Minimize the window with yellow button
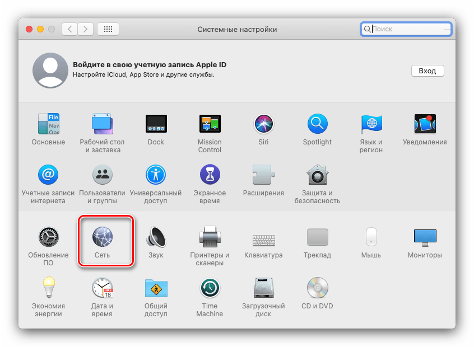474x347 pixels. pyautogui.click(x=40, y=29)
